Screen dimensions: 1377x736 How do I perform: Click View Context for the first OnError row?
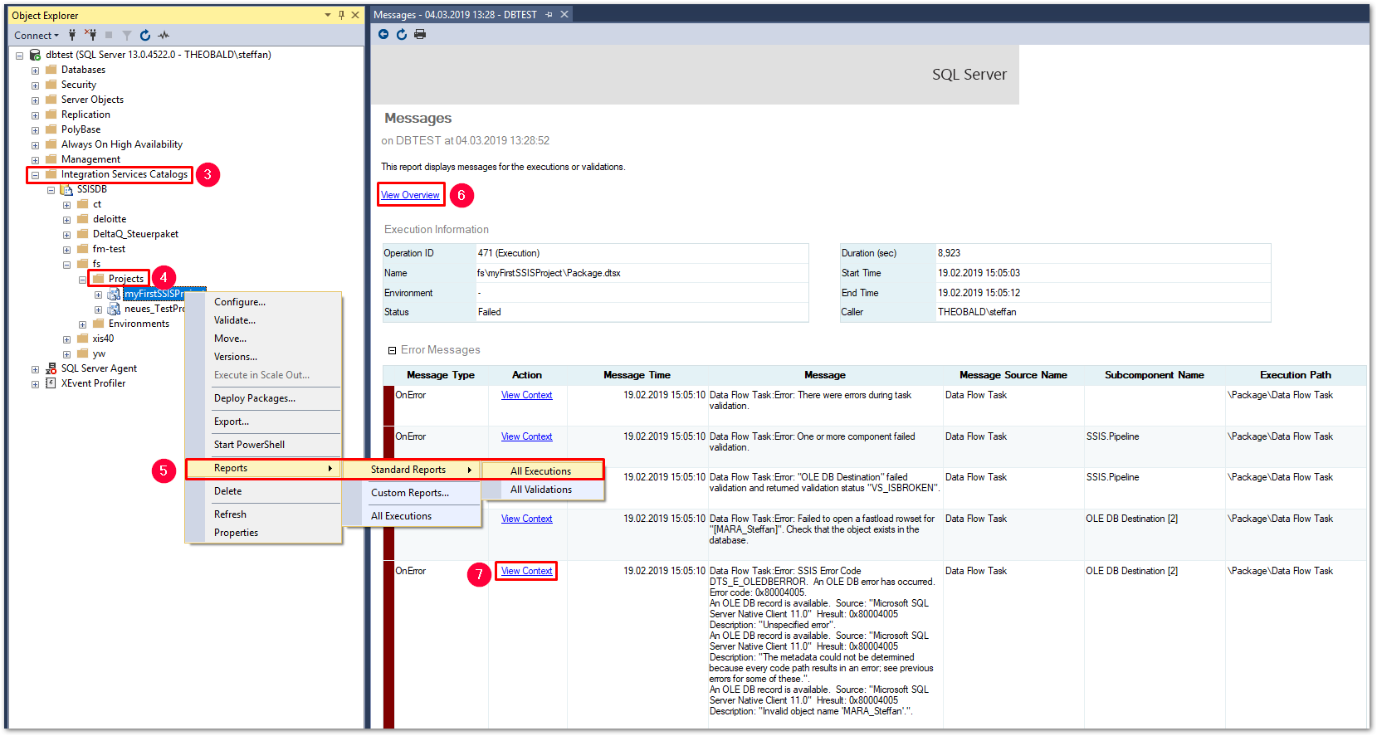click(x=526, y=395)
